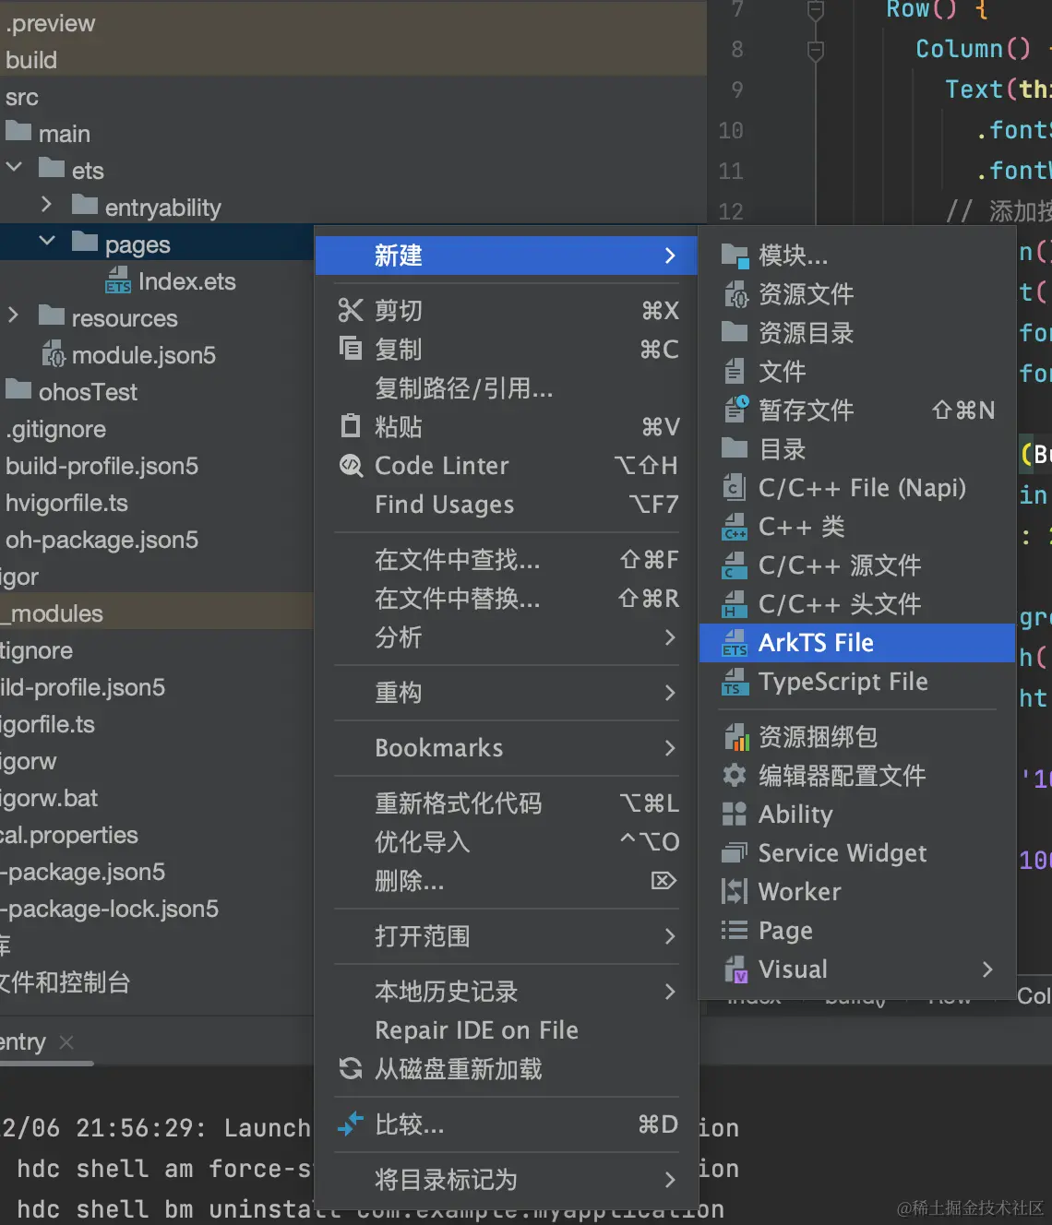Click the ETS icon for ArkTS File

point(735,642)
